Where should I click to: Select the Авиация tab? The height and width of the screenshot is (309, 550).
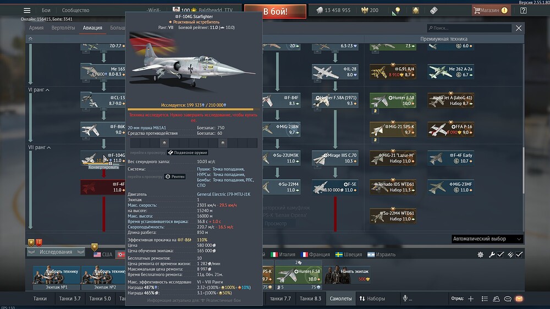[x=92, y=27]
